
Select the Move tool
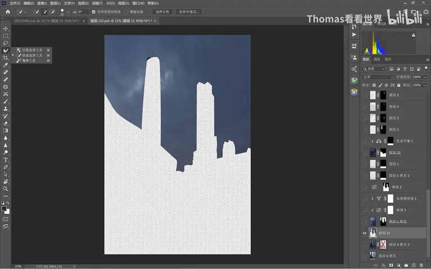[6, 29]
